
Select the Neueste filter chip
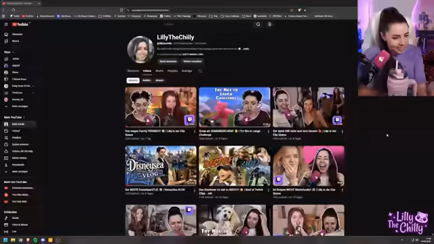(133, 81)
